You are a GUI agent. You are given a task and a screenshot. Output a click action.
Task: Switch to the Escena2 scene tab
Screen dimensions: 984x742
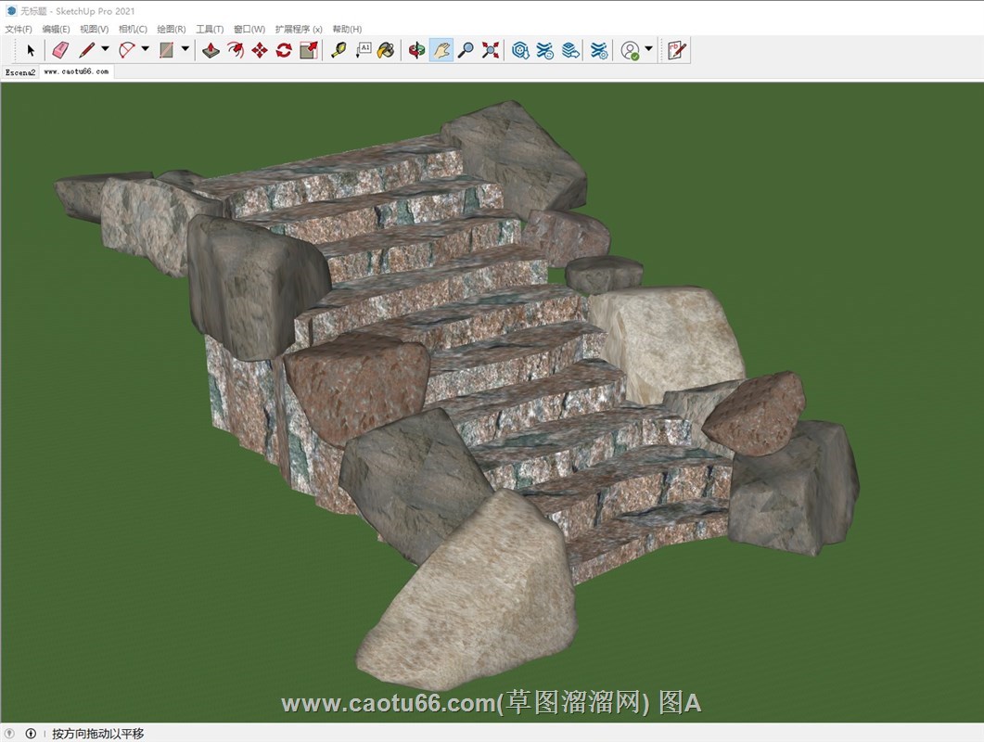[20, 71]
